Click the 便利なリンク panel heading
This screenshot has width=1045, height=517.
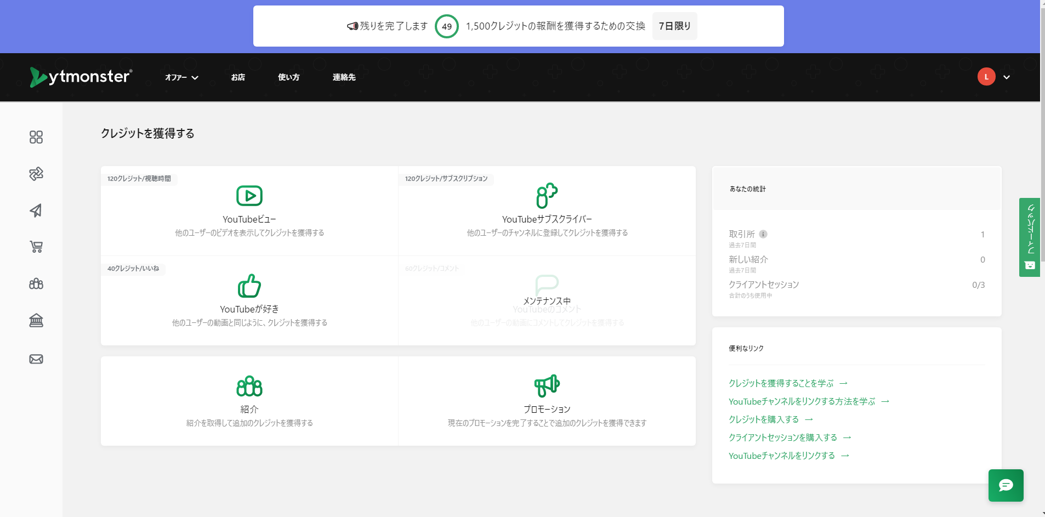[746, 348]
